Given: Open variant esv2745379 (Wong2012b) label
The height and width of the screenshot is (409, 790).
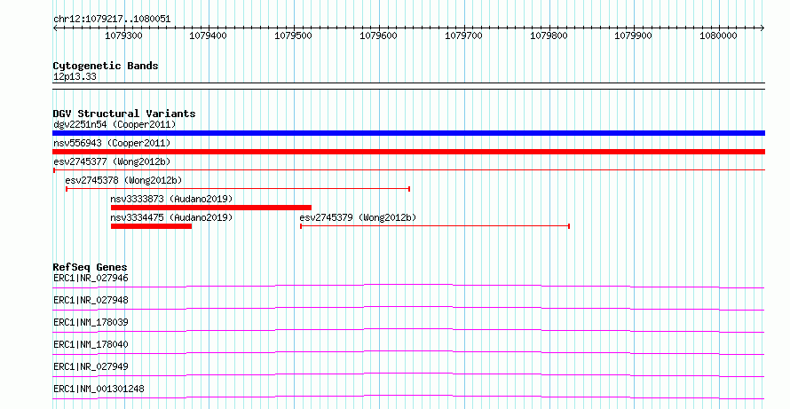Looking at the screenshot, I should tap(359, 217).
